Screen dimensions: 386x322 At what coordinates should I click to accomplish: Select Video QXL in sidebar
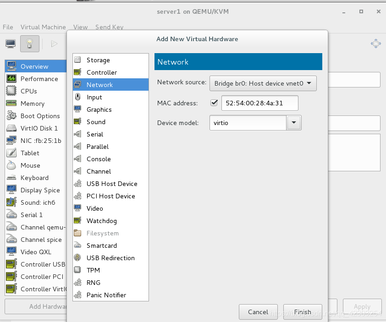coord(36,252)
